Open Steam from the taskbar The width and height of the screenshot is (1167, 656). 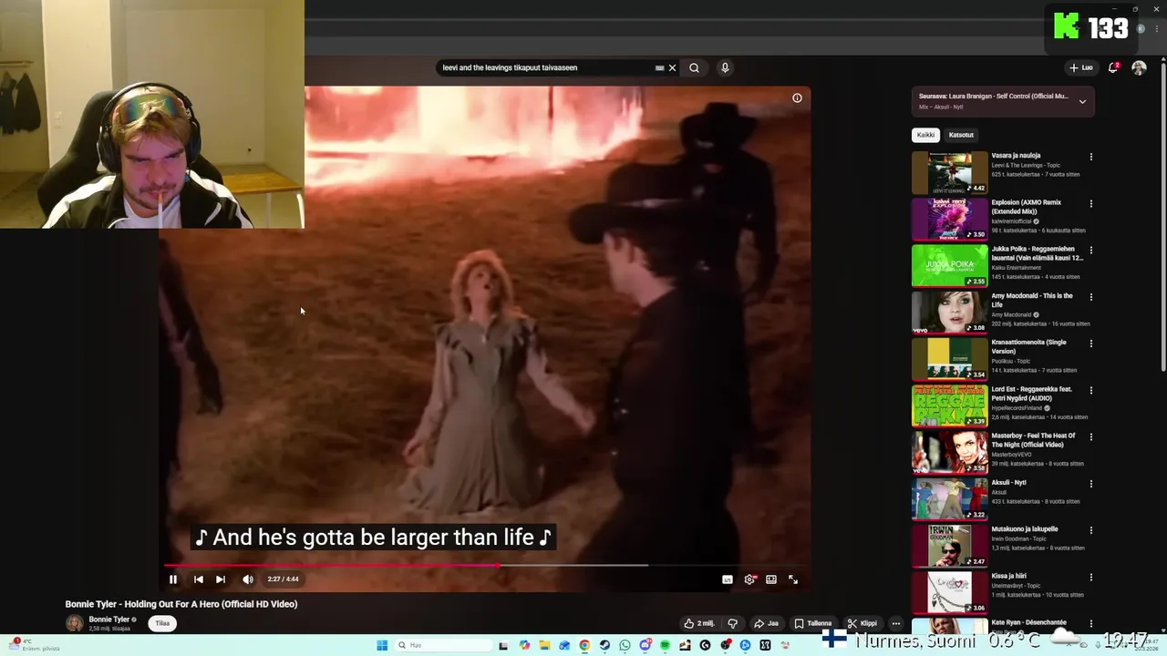[x=604, y=645]
